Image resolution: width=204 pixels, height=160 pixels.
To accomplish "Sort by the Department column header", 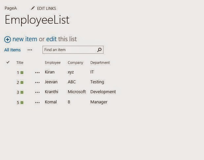I will pyautogui.click(x=100, y=63).
